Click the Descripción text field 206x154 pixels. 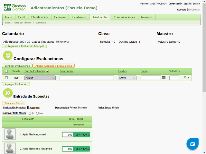coord(87,78)
